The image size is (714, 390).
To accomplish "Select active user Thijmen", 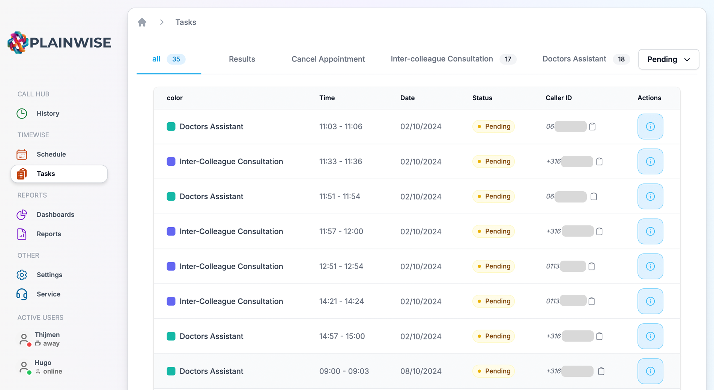I will [39, 339].
